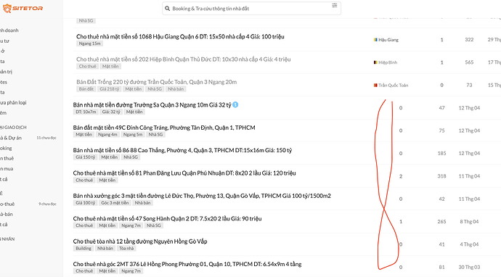Image resolution: width=501 pixels, height=277 pixels.
Task: Open the 'ản trị' sidebar item
Action: (x=6, y=72)
